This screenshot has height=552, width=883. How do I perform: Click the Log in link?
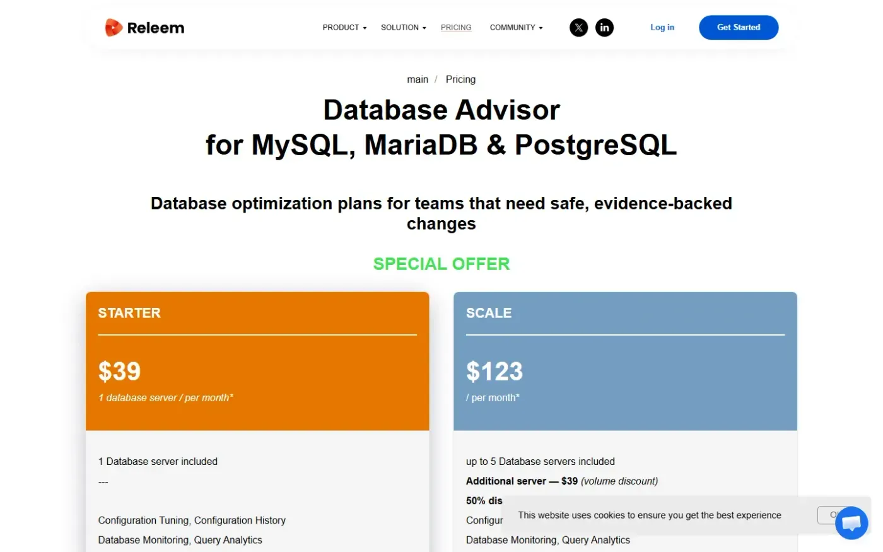point(662,28)
